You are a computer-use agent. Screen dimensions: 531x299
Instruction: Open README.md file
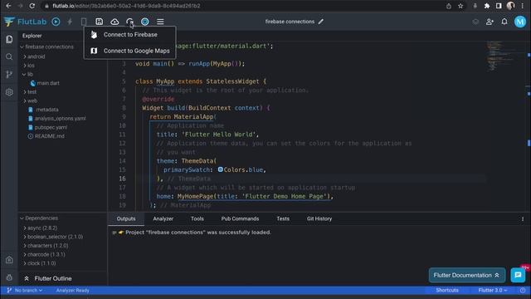46,136
